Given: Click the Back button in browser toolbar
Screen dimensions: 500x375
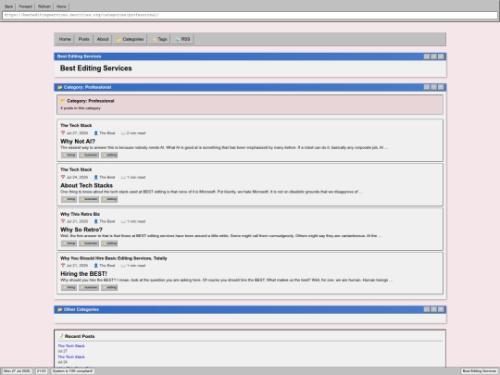Looking at the screenshot, I should [9, 6].
